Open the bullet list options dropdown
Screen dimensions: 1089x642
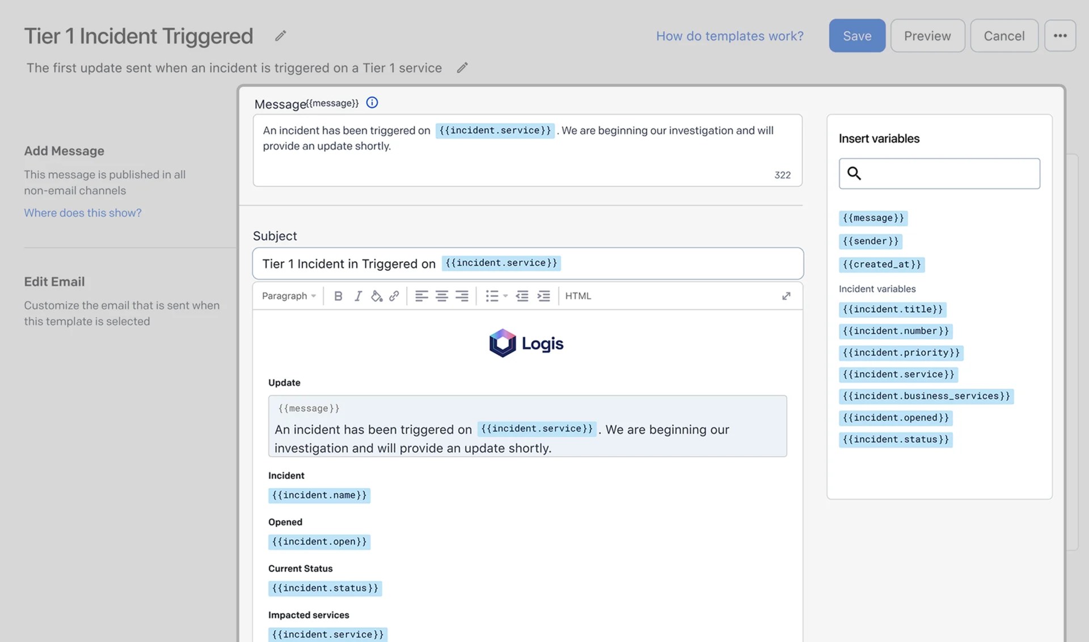point(505,296)
